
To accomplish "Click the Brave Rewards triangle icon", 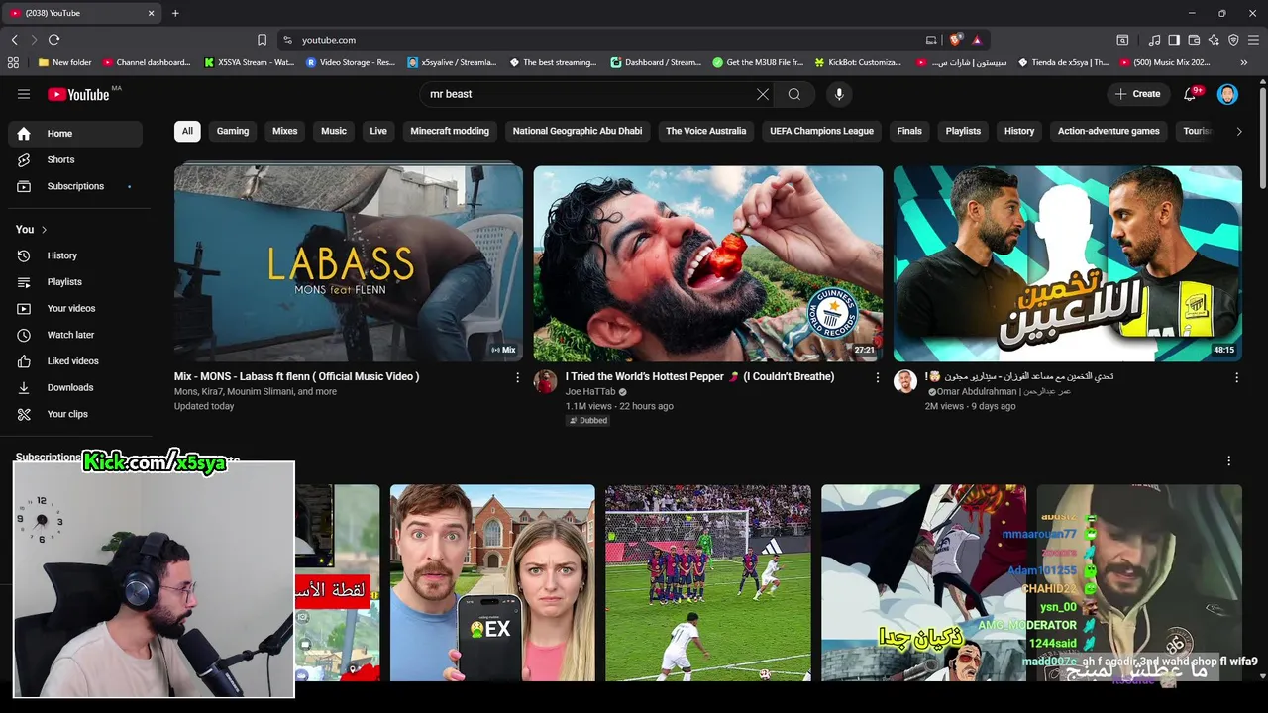I will 977,40.
